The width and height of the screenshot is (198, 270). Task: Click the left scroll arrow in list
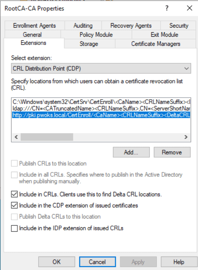[16, 137]
